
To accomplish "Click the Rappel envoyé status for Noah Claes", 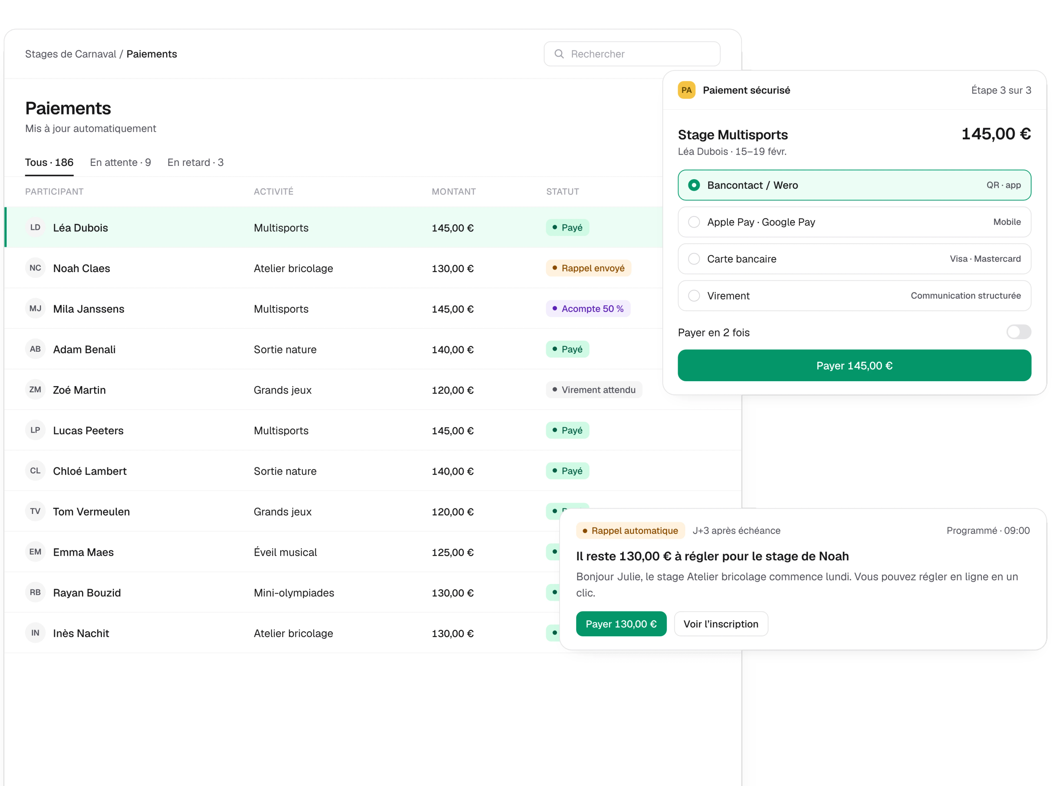I will [x=588, y=268].
